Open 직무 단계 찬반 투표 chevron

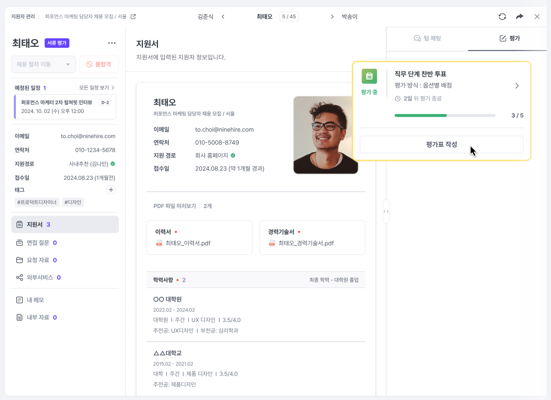click(517, 86)
